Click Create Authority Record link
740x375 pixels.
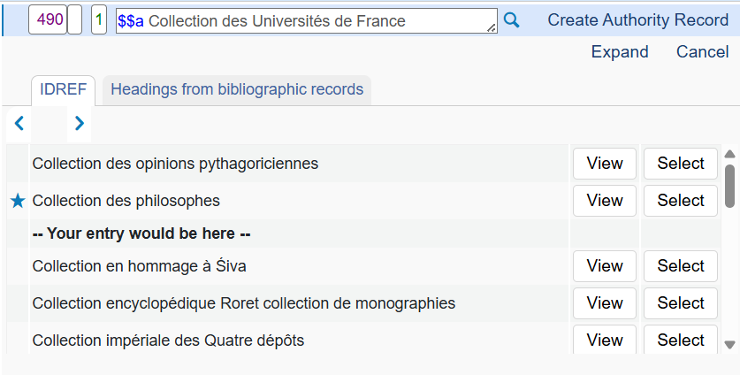[638, 20]
